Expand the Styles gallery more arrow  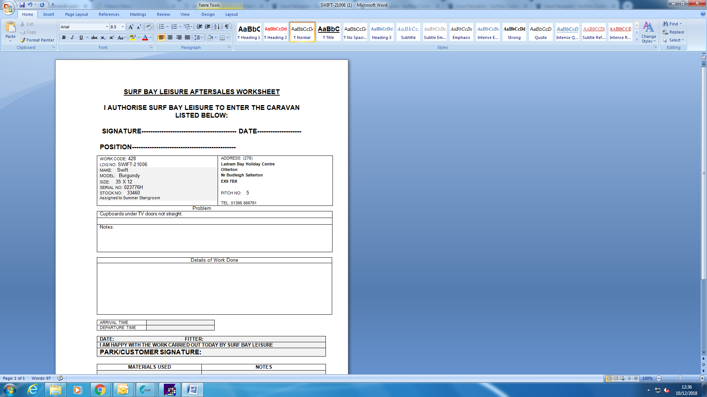coord(637,40)
